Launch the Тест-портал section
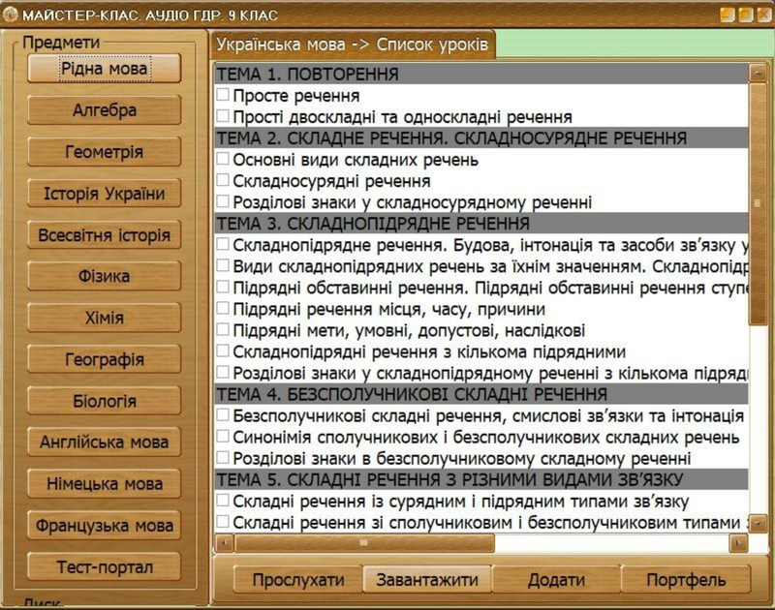This screenshot has width=775, height=610. 105,567
